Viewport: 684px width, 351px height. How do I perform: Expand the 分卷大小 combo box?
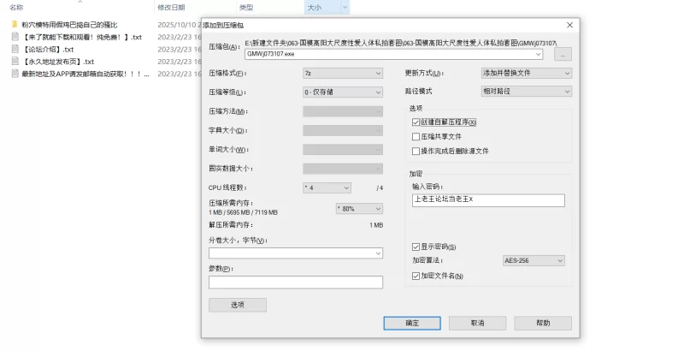tap(378, 253)
